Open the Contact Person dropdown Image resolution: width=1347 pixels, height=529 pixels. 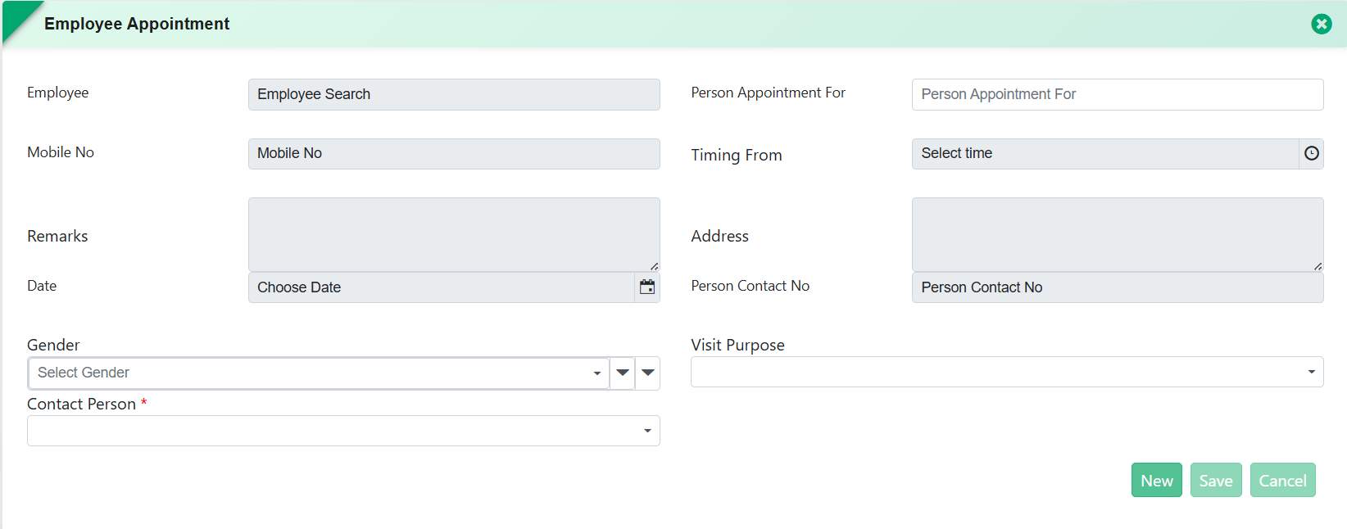point(342,431)
